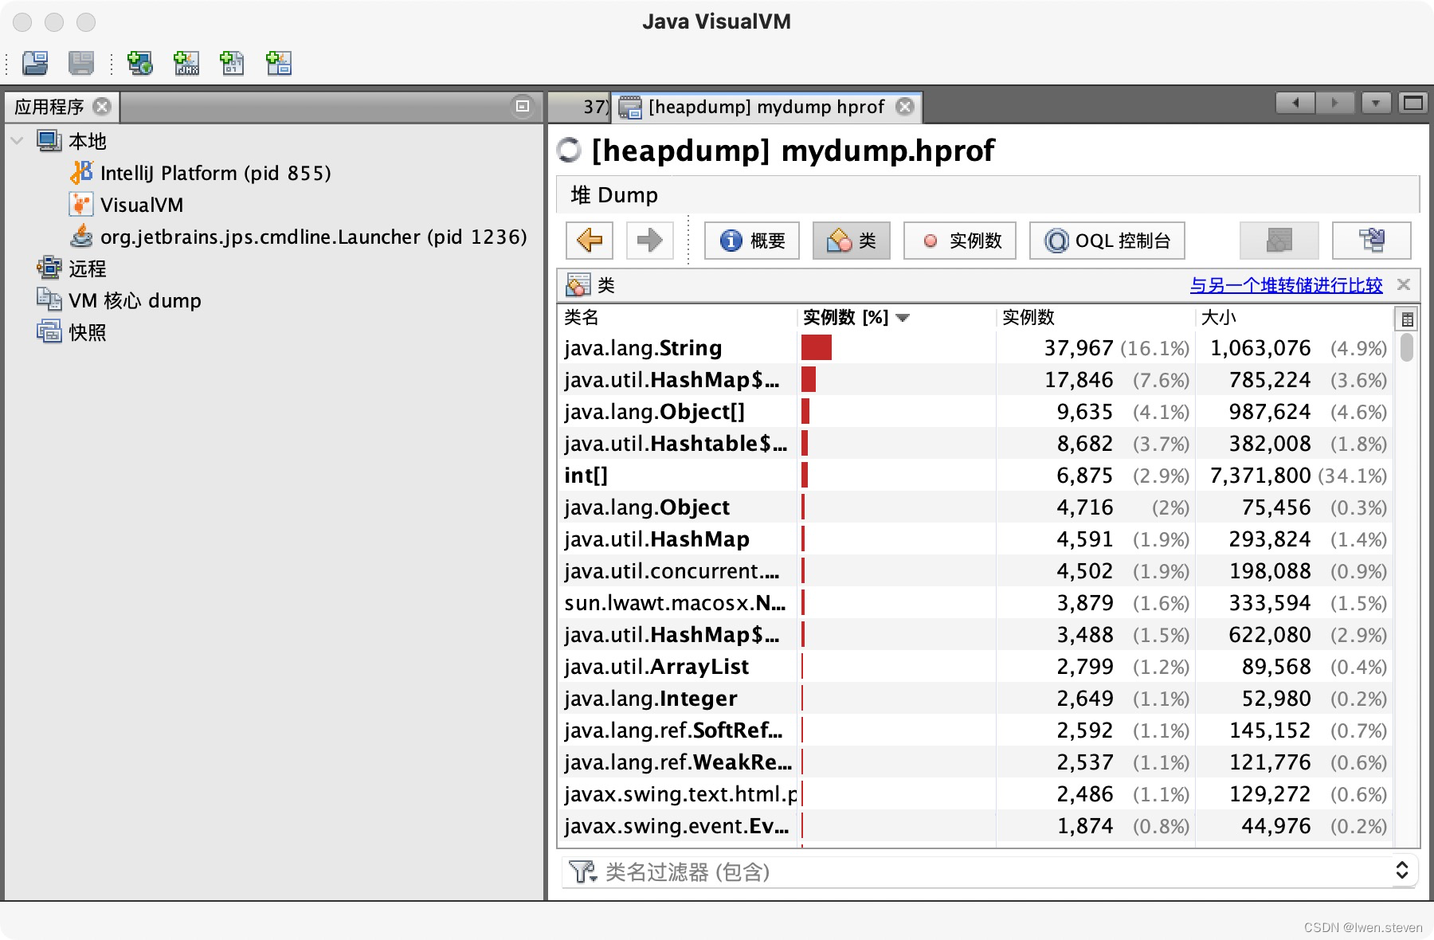1434x940 pixels.
Task: Click the class name filter funnel icon
Action: [583, 871]
